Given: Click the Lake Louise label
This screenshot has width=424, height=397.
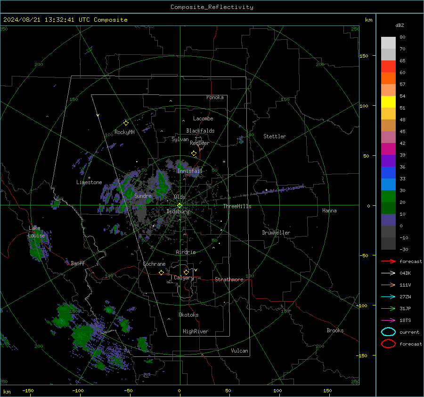Looking at the screenshot, I should pos(37,232).
